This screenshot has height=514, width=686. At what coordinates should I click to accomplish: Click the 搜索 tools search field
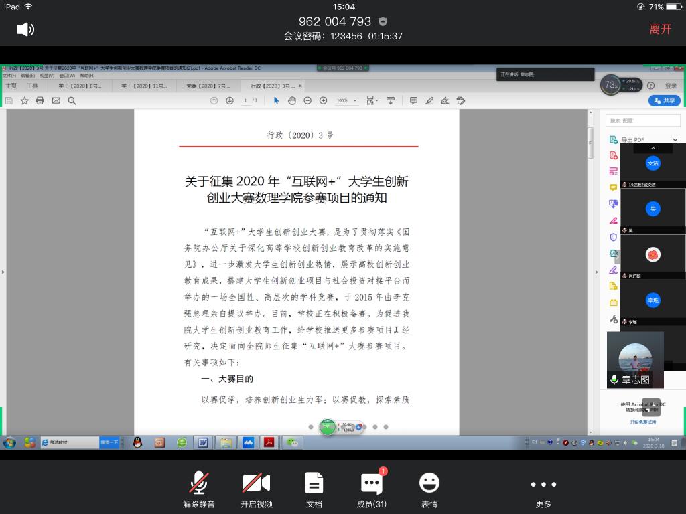coord(642,121)
